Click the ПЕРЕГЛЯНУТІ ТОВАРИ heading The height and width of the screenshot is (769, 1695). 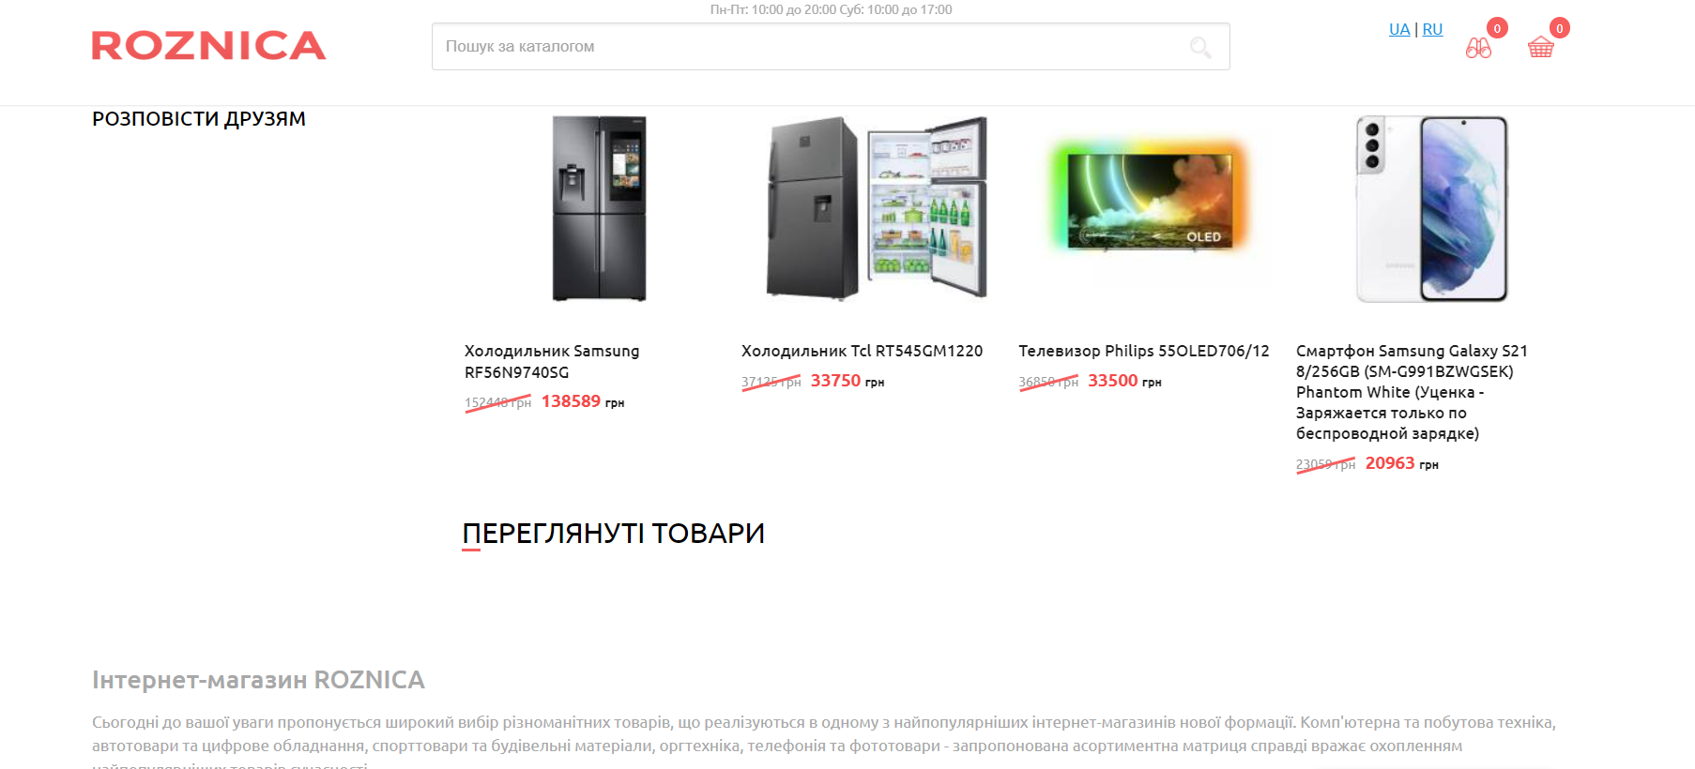614,534
